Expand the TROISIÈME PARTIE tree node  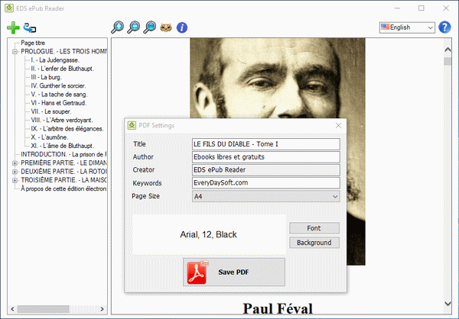(x=15, y=180)
